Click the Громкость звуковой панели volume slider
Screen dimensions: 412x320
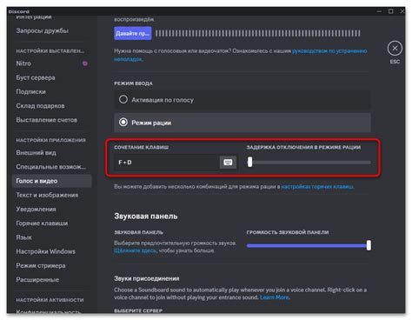pos(309,245)
